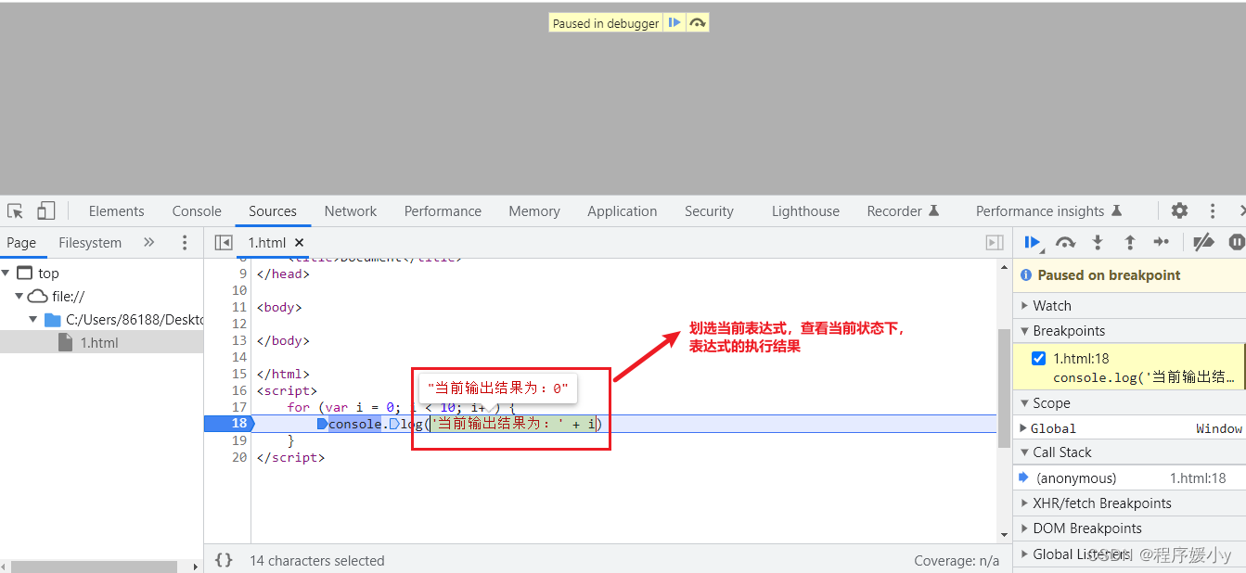The width and height of the screenshot is (1246, 573).
Task: Collapse the top frame tree node
Action: (6, 273)
